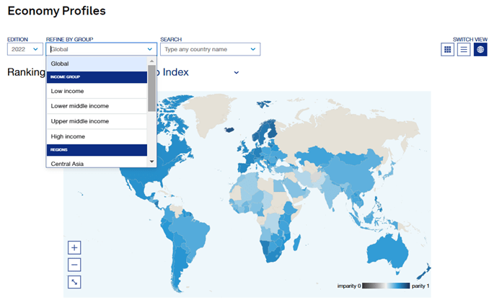Image resolution: width=494 pixels, height=303 pixels.
Task: Click the country name search field
Action: pos(205,50)
